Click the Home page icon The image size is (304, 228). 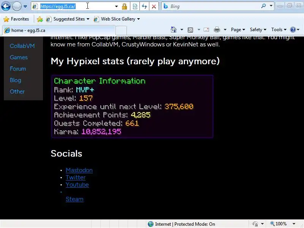[174, 30]
